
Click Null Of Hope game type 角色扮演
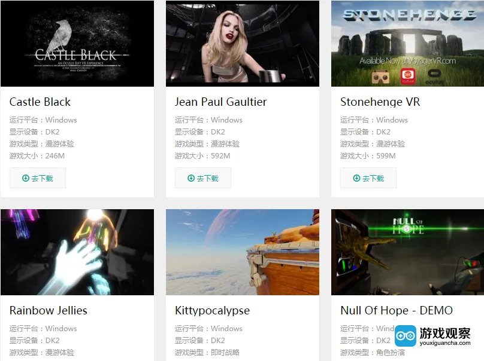coord(391,353)
